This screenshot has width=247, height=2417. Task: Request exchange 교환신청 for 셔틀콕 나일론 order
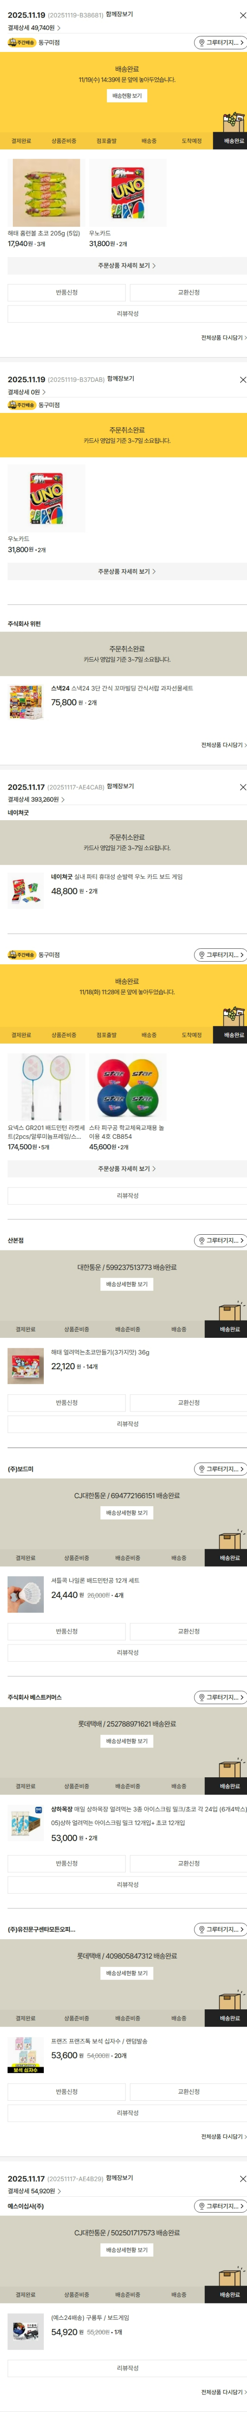click(188, 1631)
